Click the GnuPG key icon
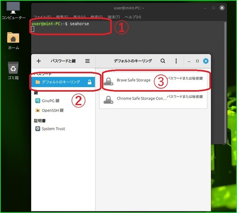Image resolution: width=237 pixels, height=213 pixels. (x=38, y=101)
